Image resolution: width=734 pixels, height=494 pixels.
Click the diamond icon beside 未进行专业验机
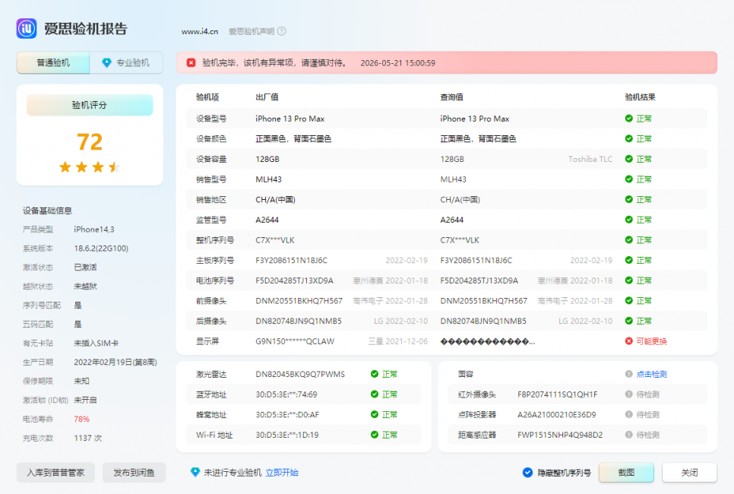[x=195, y=473]
